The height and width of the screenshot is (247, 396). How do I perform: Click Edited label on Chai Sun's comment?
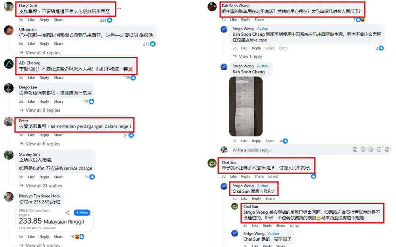pos(273,176)
